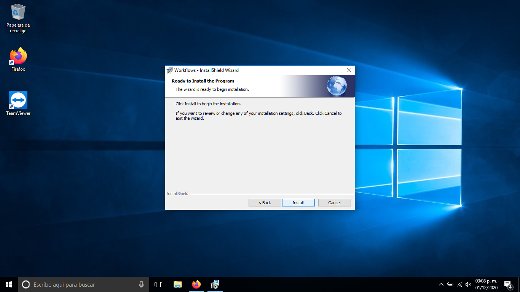The image size is (520, 292).
Task: Expand the hidden system tray icons chevron
Action: pos(441,284)
